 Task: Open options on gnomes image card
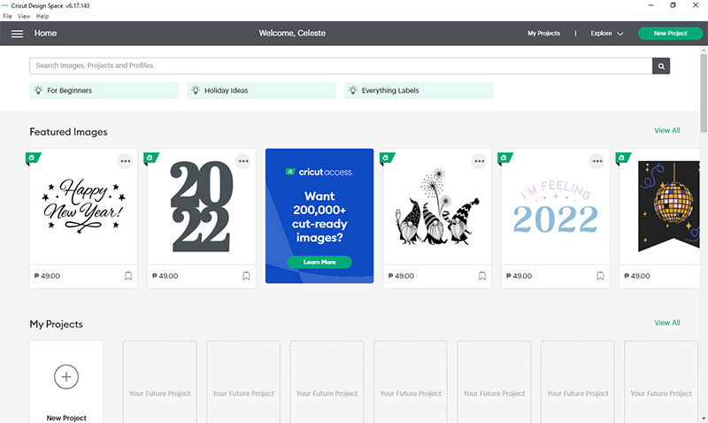(479, 161)
